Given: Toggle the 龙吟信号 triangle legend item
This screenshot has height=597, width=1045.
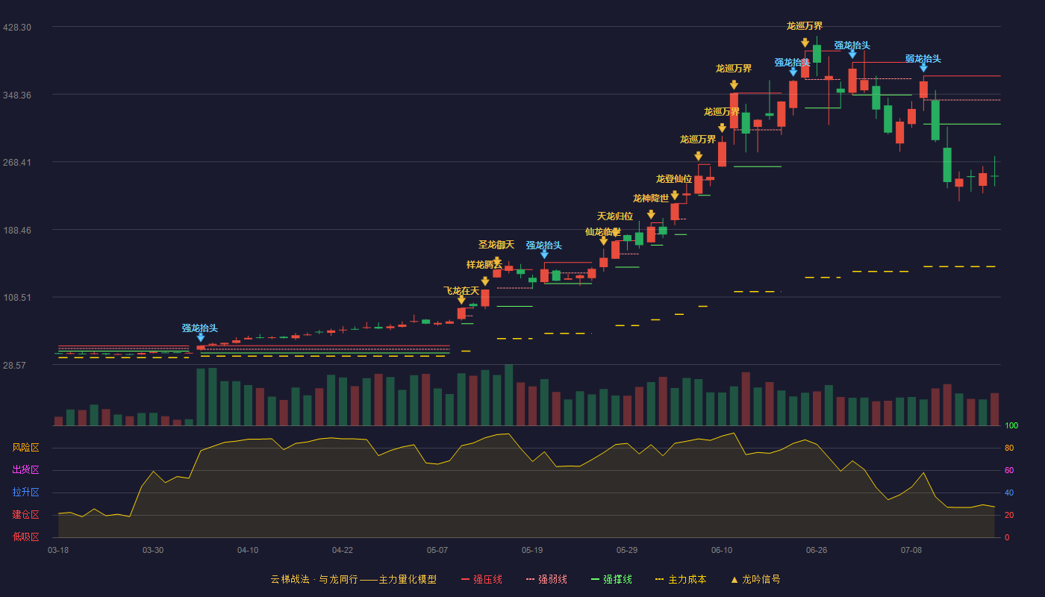Looking at the screenshot, I should 755,579.
